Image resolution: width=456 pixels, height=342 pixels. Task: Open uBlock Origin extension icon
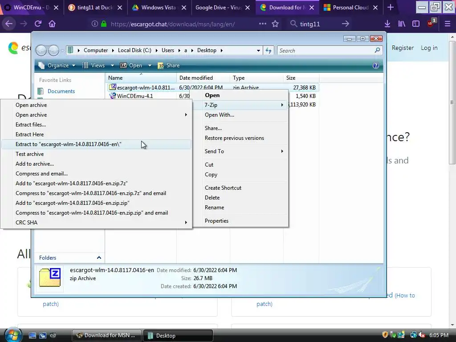(431, 23)
